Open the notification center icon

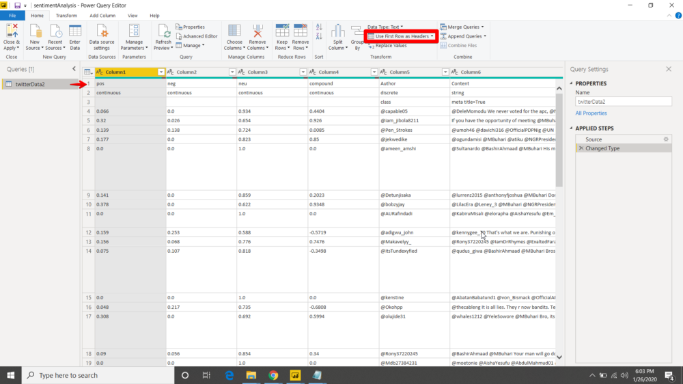[x=669, y=375]
